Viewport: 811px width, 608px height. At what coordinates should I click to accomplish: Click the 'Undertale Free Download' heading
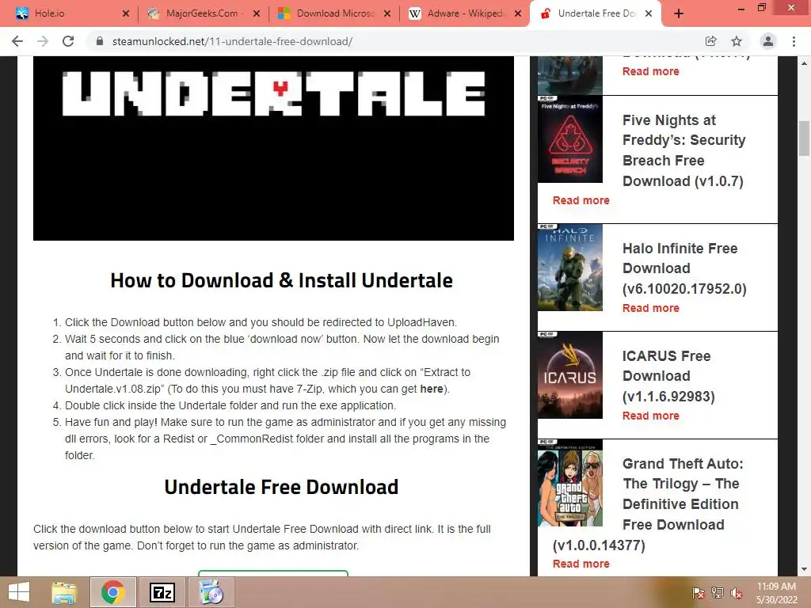281,487
